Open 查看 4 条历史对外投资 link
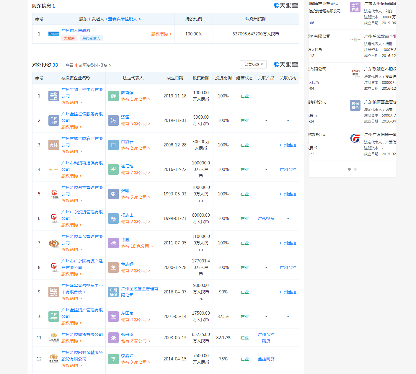 click(x=88, y=65)
